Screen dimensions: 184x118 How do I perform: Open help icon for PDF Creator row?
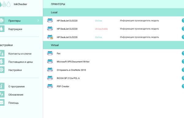click(183, 86)
